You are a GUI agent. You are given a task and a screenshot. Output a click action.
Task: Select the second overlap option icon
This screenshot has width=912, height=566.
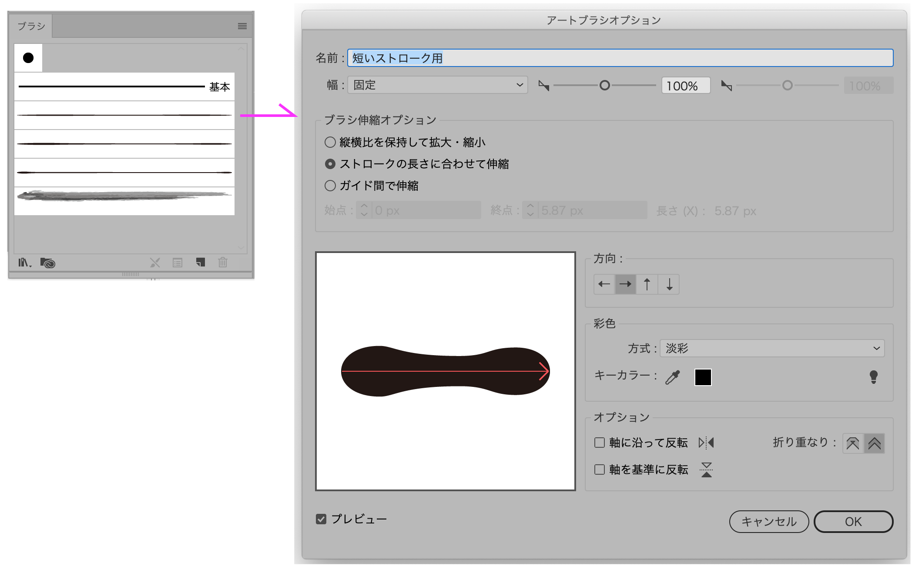tap(874, 443)
